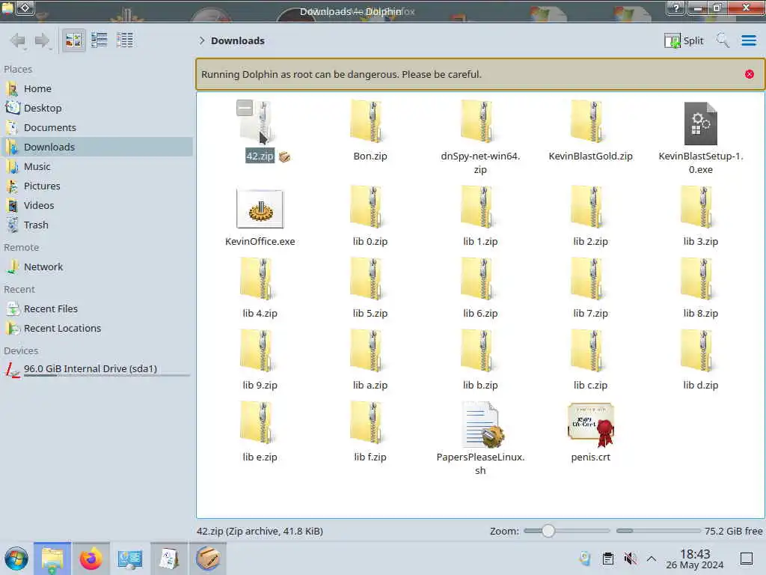Open the system settings taskbar icon
The width and height of the screenshot is (766, 575).
(x=129, y=559)
